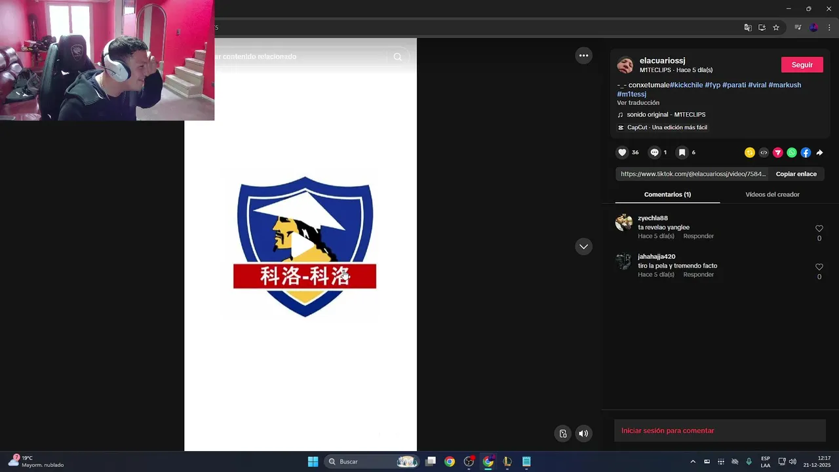
Task: Open the elacuariossj profile avatar
Action: coord(625,65)
